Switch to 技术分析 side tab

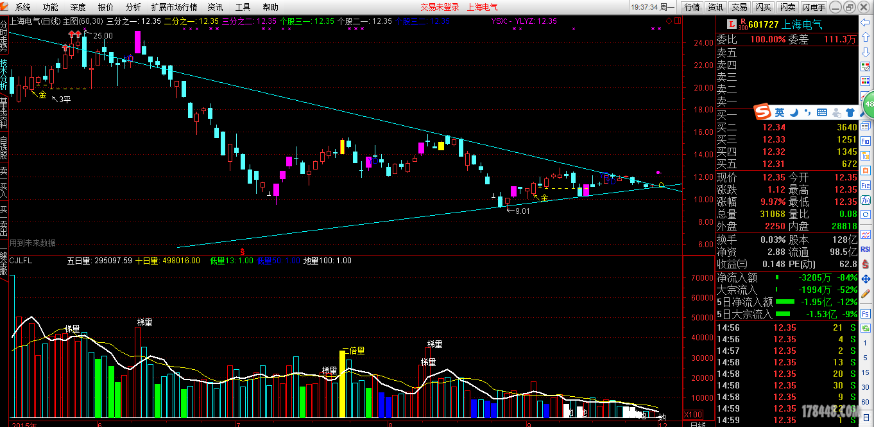pos(4,75)
